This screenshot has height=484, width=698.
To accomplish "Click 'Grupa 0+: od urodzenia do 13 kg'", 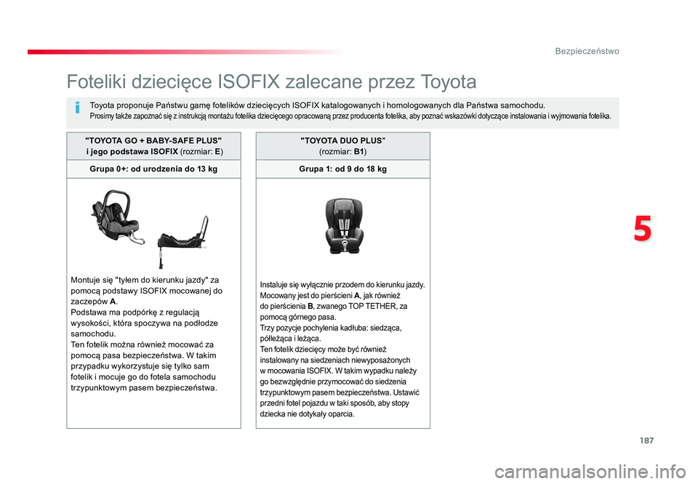I will tap(153, 169).
